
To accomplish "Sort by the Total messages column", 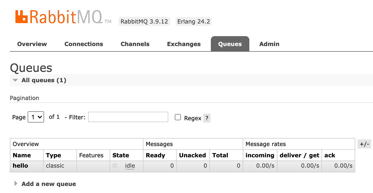I will point(220,155).
